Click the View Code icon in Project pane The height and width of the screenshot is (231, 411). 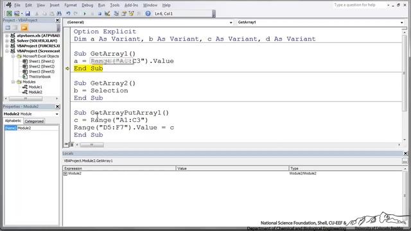8,28
